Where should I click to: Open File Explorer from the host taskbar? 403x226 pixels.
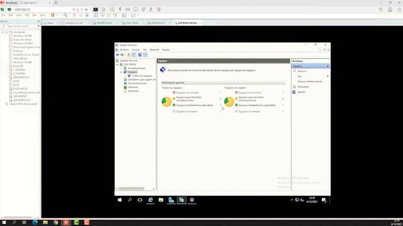(45, 222)
